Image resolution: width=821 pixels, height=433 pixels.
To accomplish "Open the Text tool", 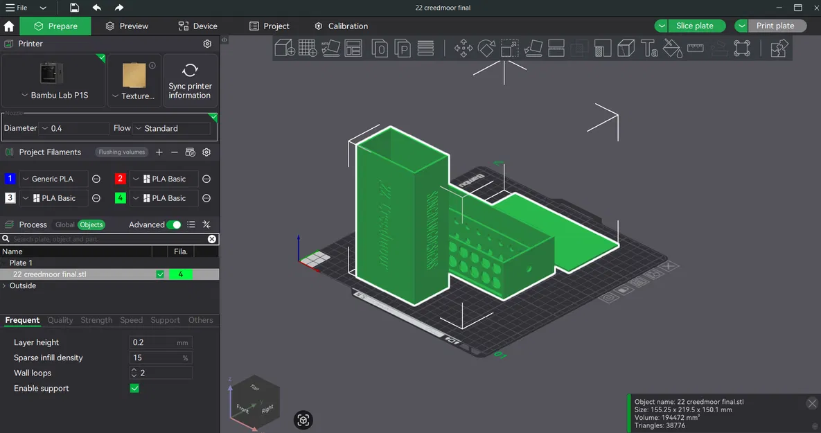I will click(x=649, y=48).
